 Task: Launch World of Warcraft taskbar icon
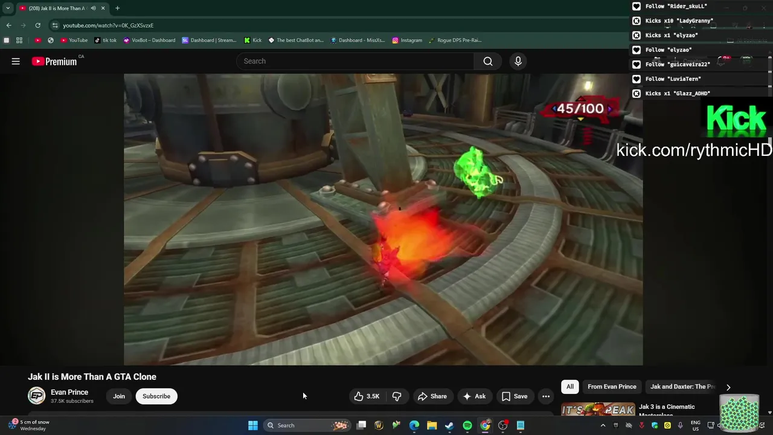point(379,425)
